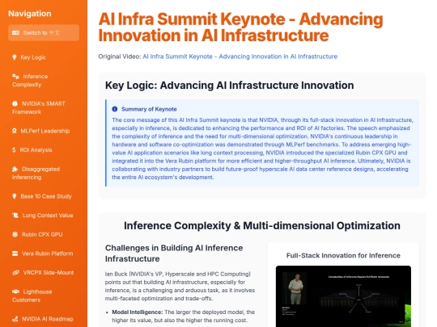Screen dimensions: 437x327
Task: Open the original video link
Action: tap(240, 57)
